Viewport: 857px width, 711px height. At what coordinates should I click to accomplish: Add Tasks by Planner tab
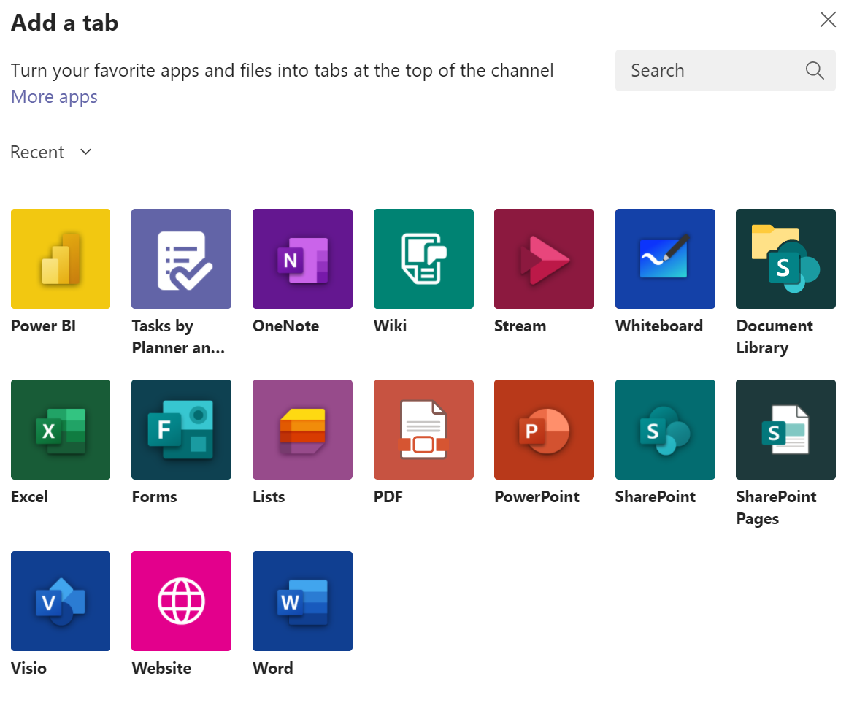(x=182, y=258)
